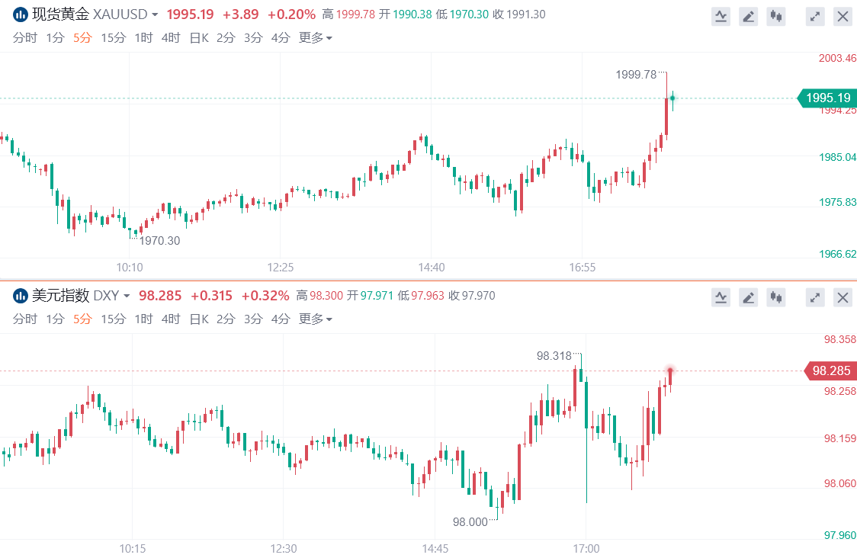Select 1时 timeframe on DXY chart
The image size is (857, 558).
coord(143,319)
